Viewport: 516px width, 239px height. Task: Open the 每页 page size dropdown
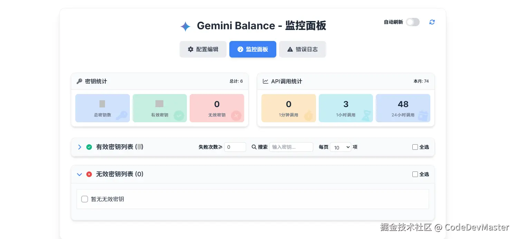pyautogui.click(x=341, y=147)
